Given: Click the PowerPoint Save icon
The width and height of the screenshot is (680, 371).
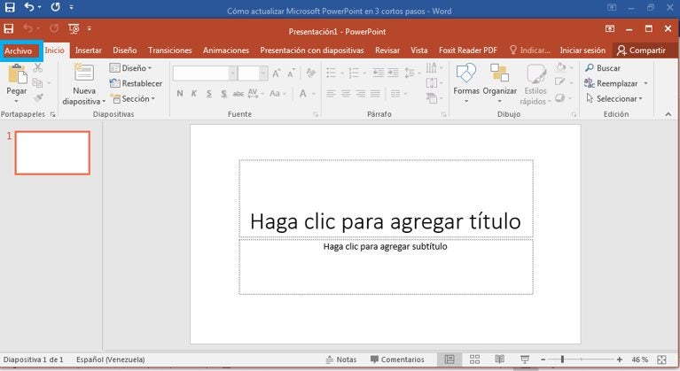Looking at the screenshot, I should 9,28.
